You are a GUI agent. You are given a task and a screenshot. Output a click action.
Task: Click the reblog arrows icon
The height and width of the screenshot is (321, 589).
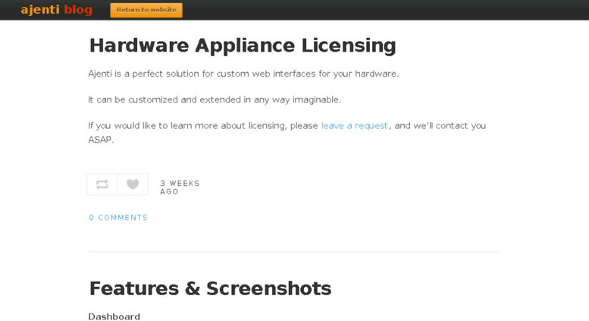[102, 184]
